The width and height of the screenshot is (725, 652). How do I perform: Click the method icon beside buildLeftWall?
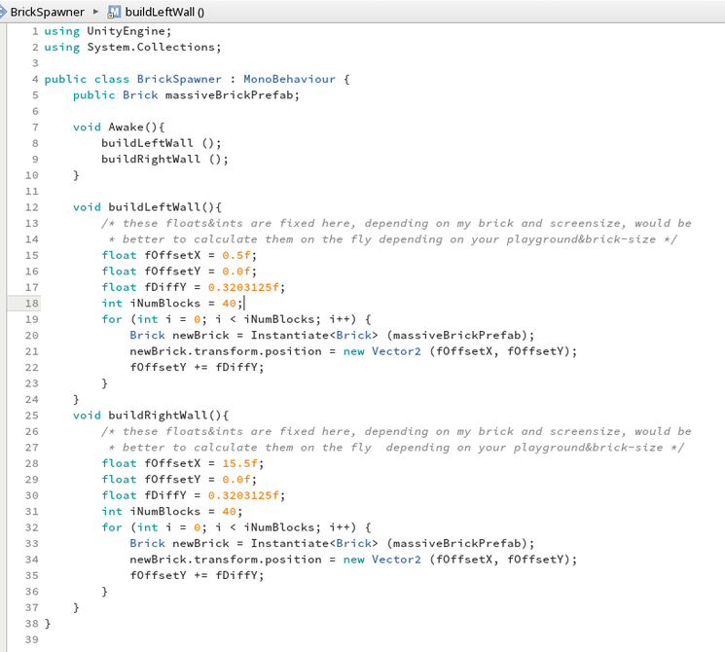tap(114, 12)
